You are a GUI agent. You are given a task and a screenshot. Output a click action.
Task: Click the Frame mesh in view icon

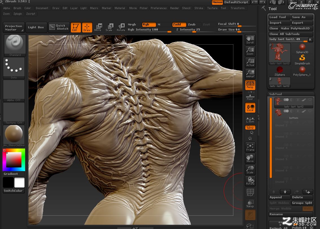click(x=250, y=147)
